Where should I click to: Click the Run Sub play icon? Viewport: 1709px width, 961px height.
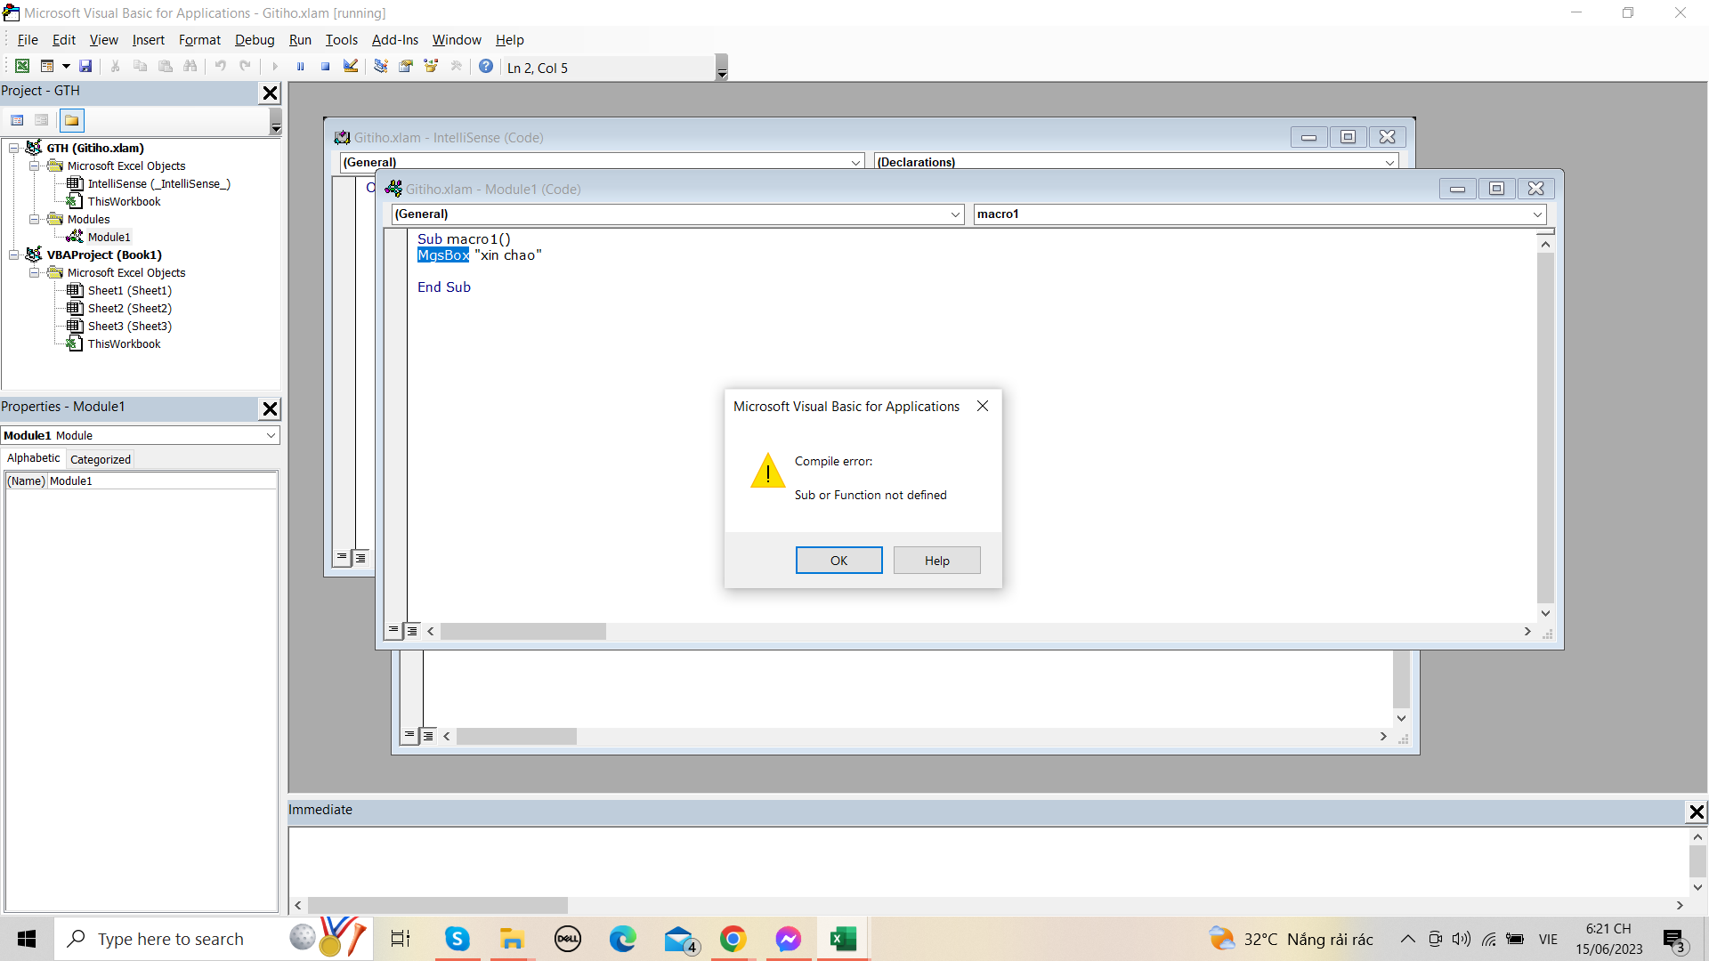click(275, 67)
